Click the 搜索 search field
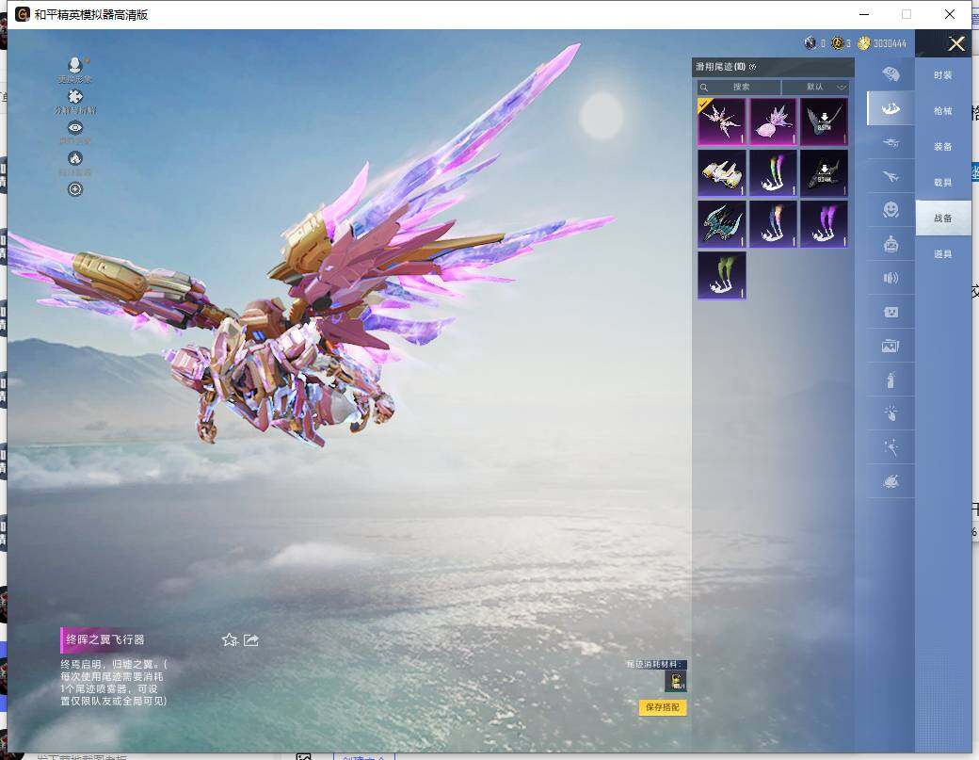Viewport: 979px width, 760px height. pos(739,87)
